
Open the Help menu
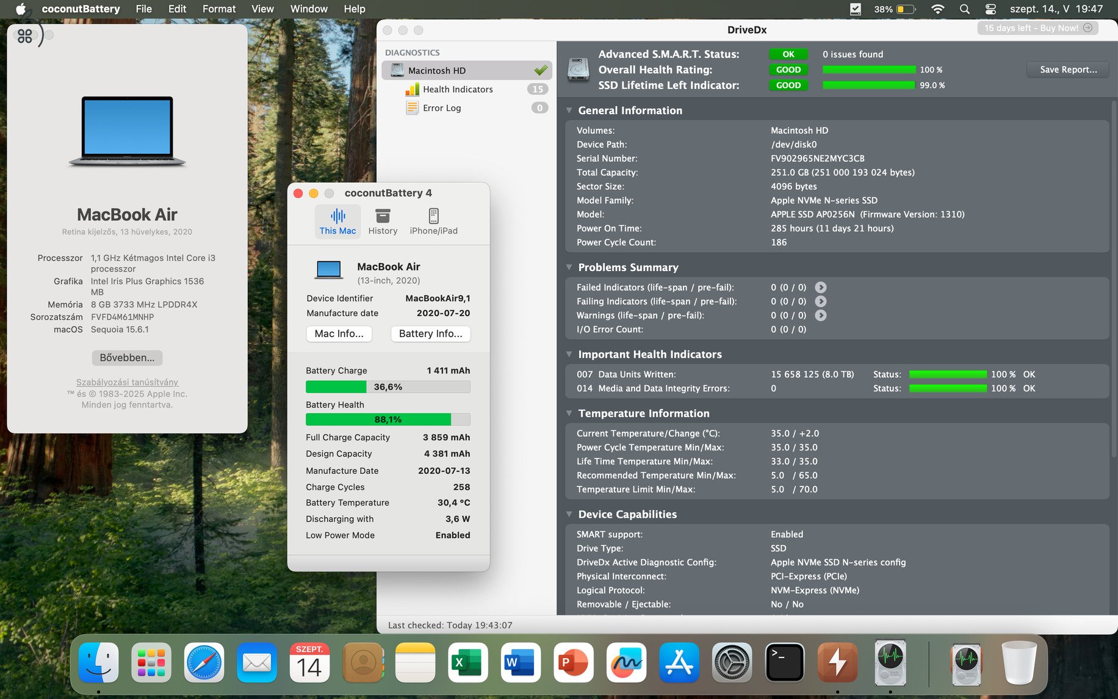click(x=355, y=9)
